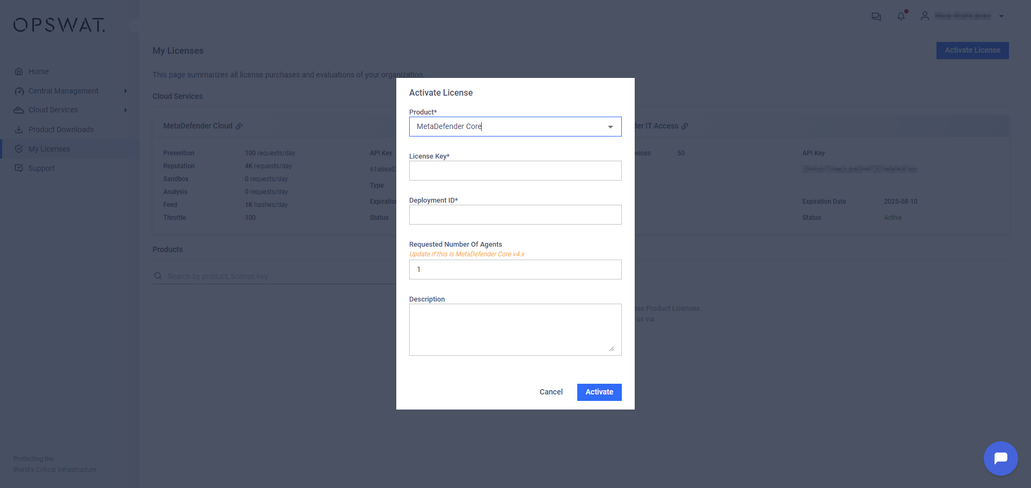
Task: Expand the Central Management submenu
Action: [126, 91]
